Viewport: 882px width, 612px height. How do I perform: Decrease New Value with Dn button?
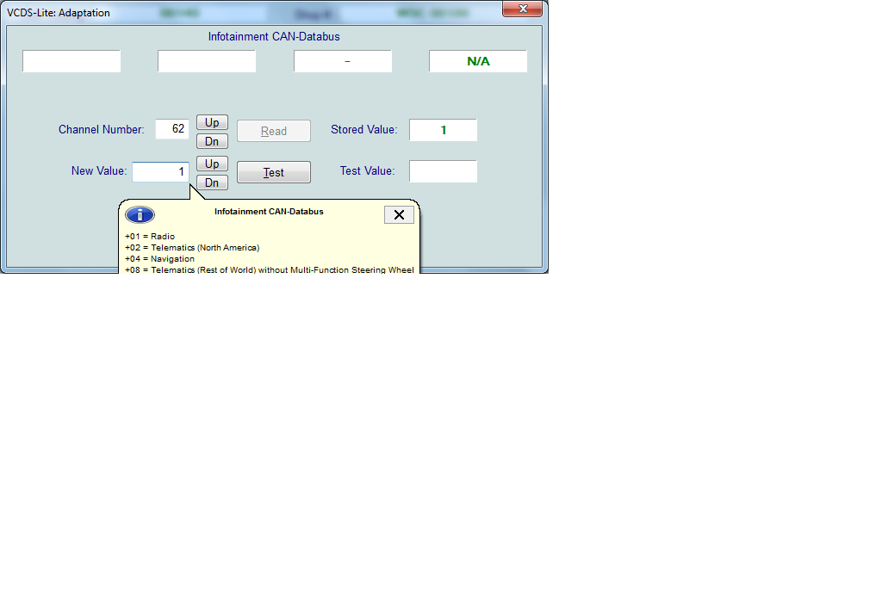[x=212, y=182]
